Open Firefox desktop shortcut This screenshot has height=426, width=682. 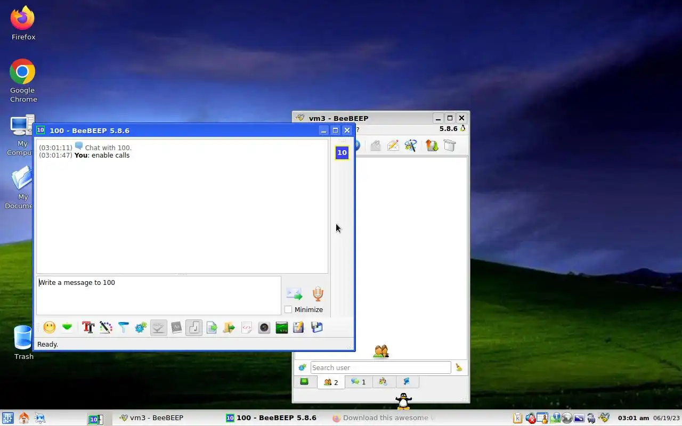[23, 24]
